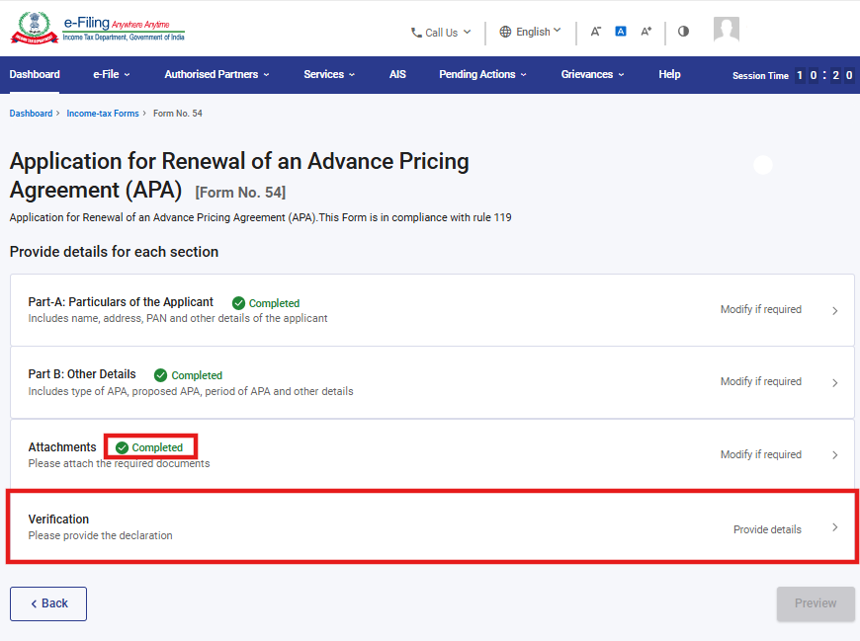Decrease font size with A- icon
Image resolution: width=860 pixels, height=641 pixels.
pyautogui.click(x=595, y=32)
